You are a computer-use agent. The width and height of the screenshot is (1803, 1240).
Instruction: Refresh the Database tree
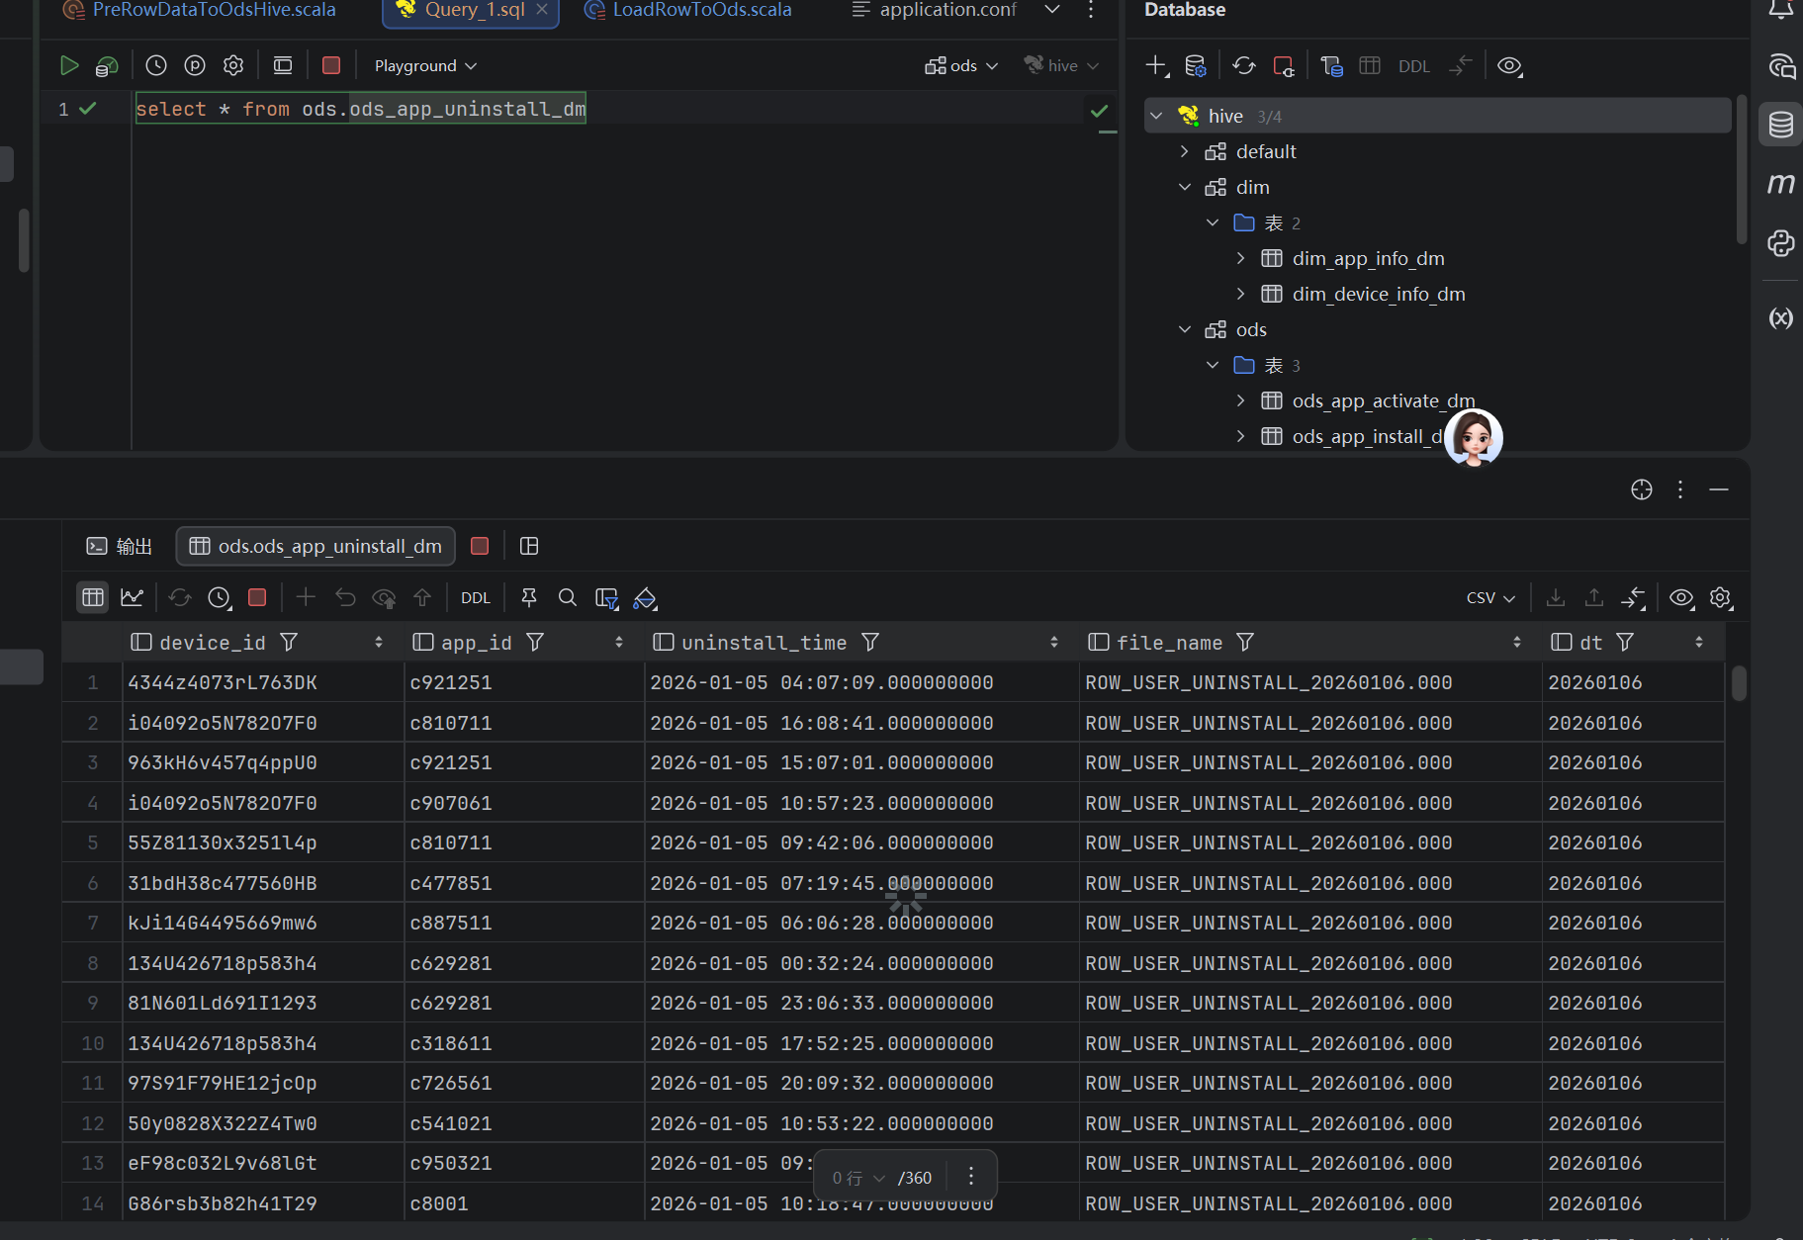tap(1244, 65)
